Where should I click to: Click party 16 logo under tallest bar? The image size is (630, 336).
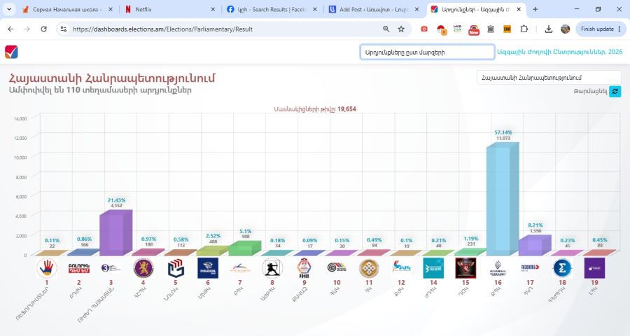click(x=498, y=268)
